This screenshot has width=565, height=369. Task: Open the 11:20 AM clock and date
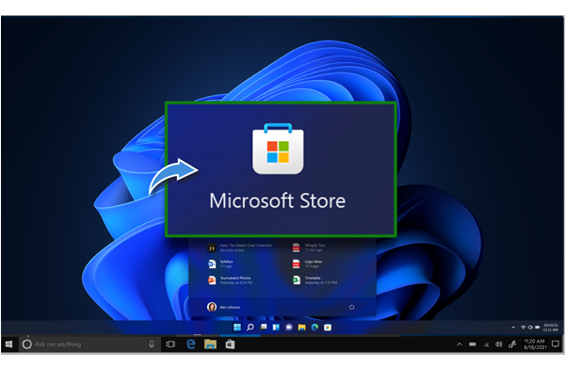535,345
